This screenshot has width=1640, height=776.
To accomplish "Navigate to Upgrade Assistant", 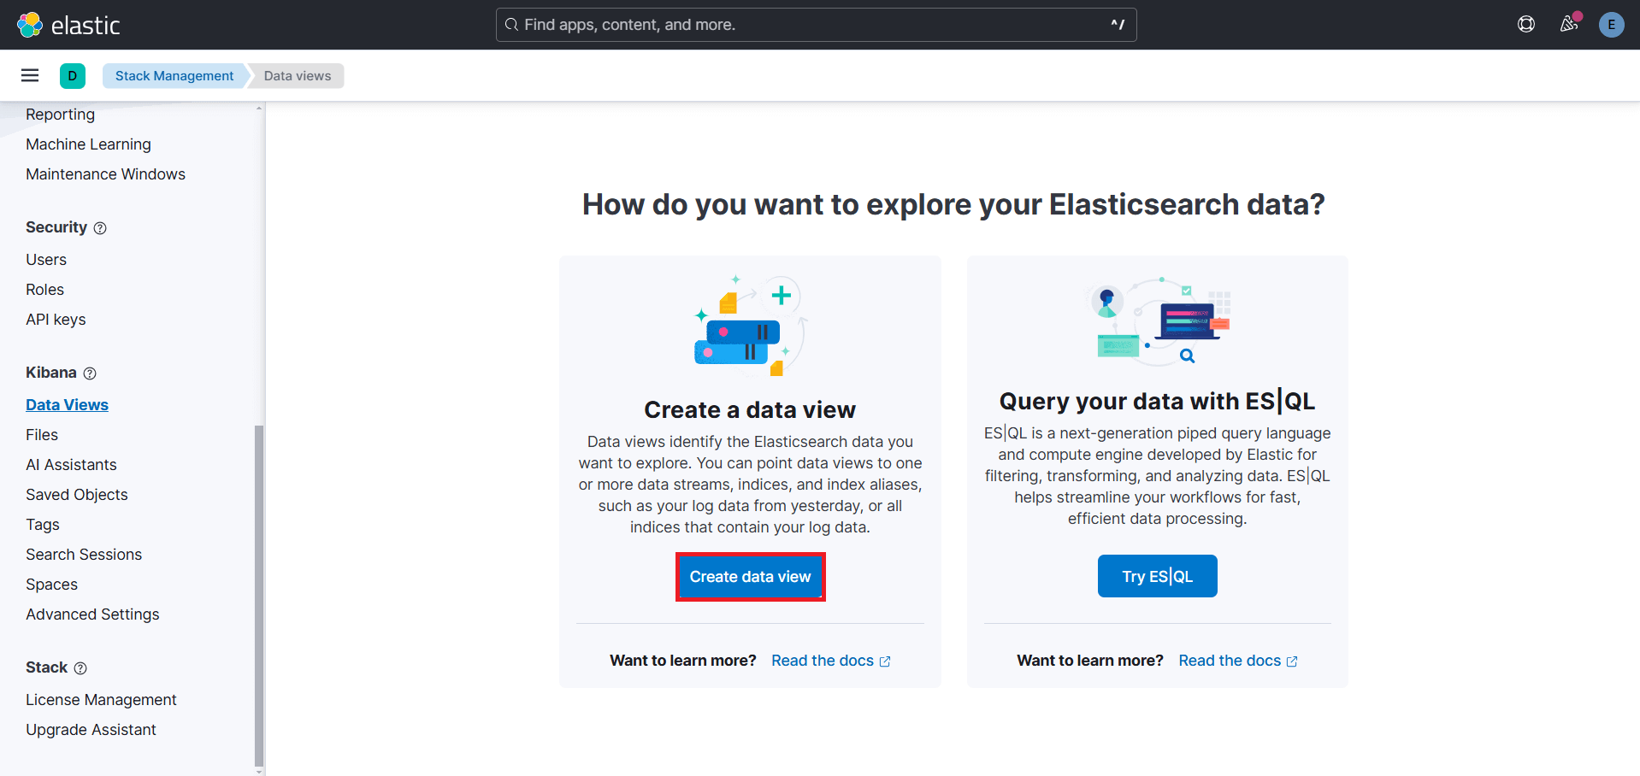I will pyautogui.click(x=91, y=729).
